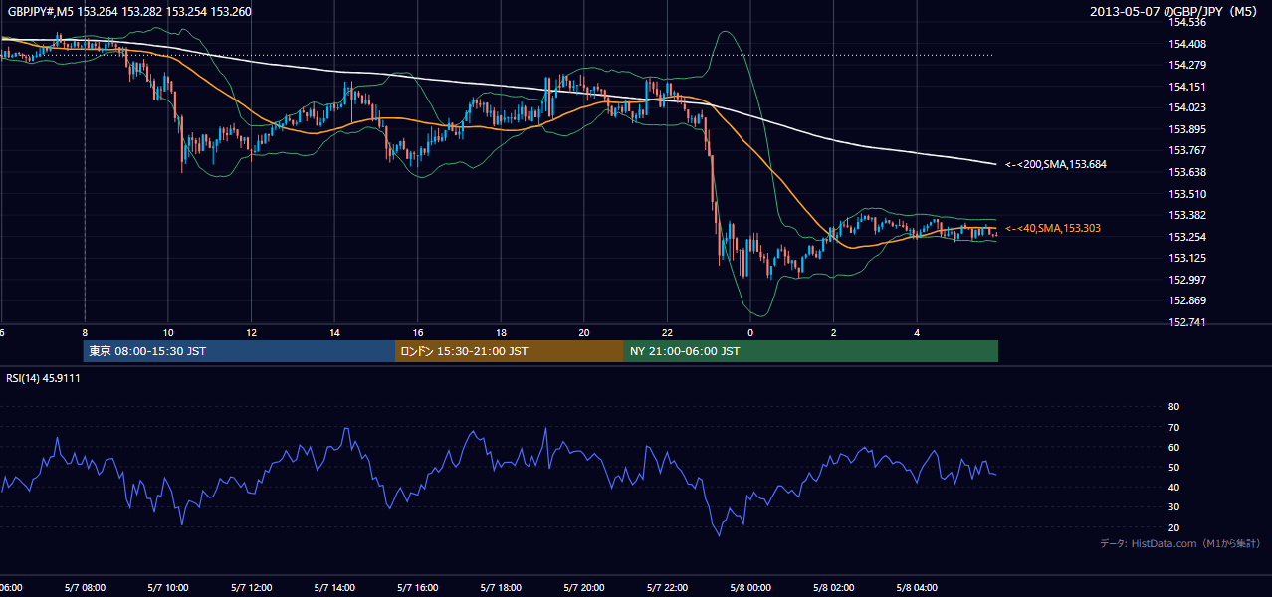Viewport: 1272px width, 597px height.
Task: Click the RSI(14) 45.9111 indicator label
Action: click(x=43, y=378)
